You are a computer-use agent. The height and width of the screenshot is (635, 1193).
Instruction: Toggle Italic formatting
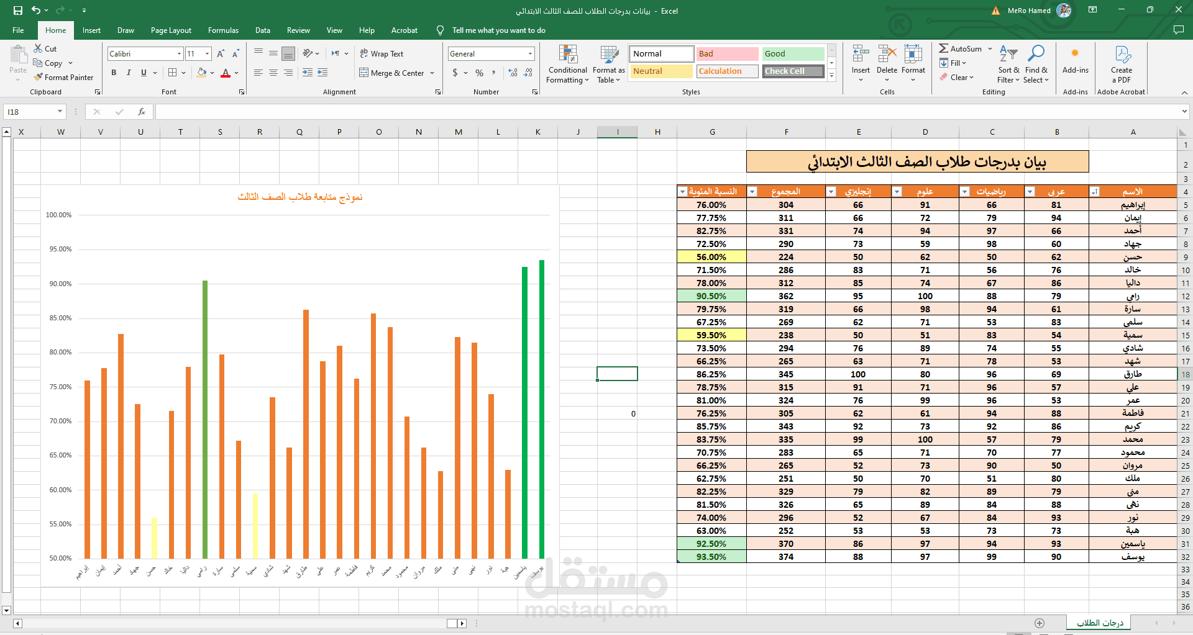click(x=129, y=73)
